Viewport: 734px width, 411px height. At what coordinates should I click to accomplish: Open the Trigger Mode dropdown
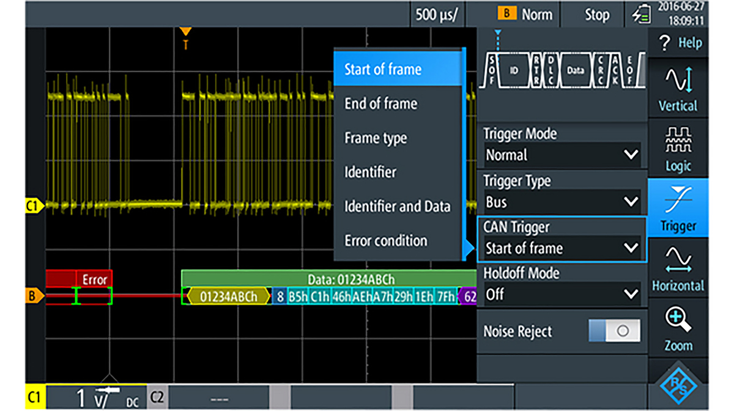coord(562,155)
